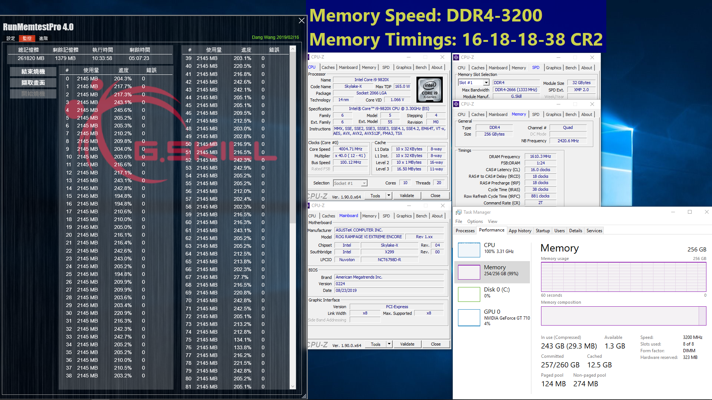Open the Slot #1 memory slot dropdown
The width and height of the screenshot is (712, 400).
[x=474, y=82]
